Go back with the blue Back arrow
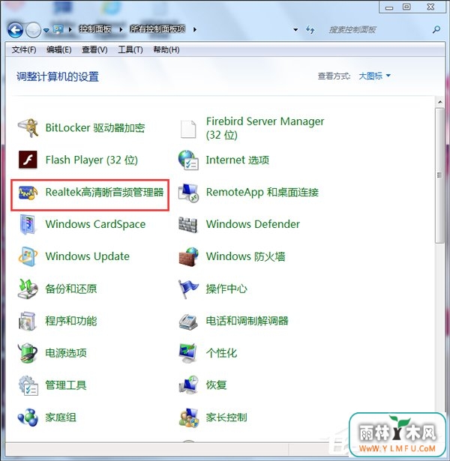Viewport: 450px width, 461px height. (x=15, y=30)
